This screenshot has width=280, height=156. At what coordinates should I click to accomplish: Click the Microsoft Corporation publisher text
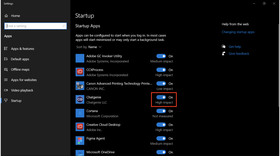tap(102, 116)
